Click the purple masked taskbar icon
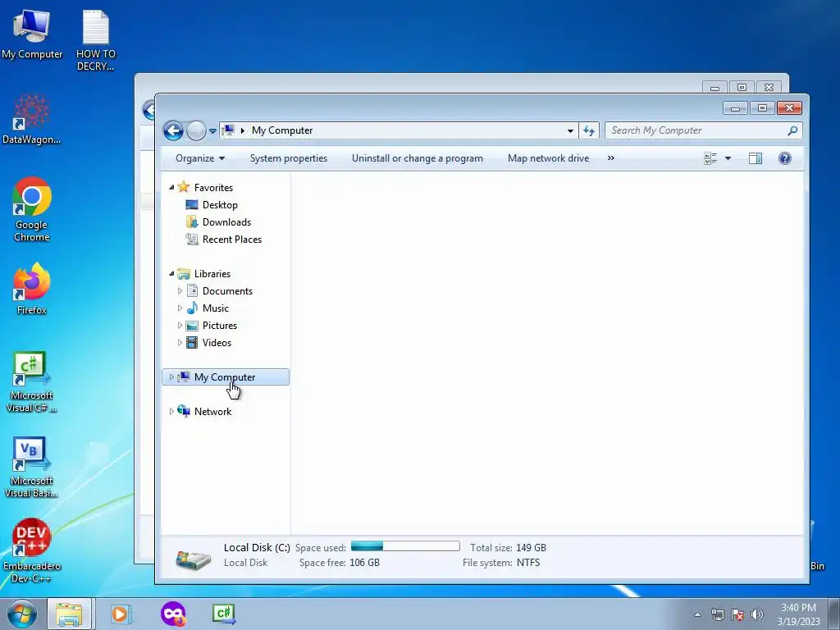The width and height of the screenshot is (840, 630). (x=173, y=614)
